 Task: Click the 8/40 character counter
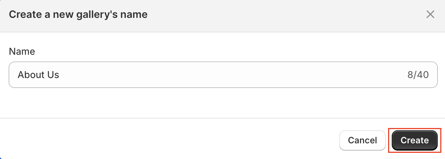[418, 75]
